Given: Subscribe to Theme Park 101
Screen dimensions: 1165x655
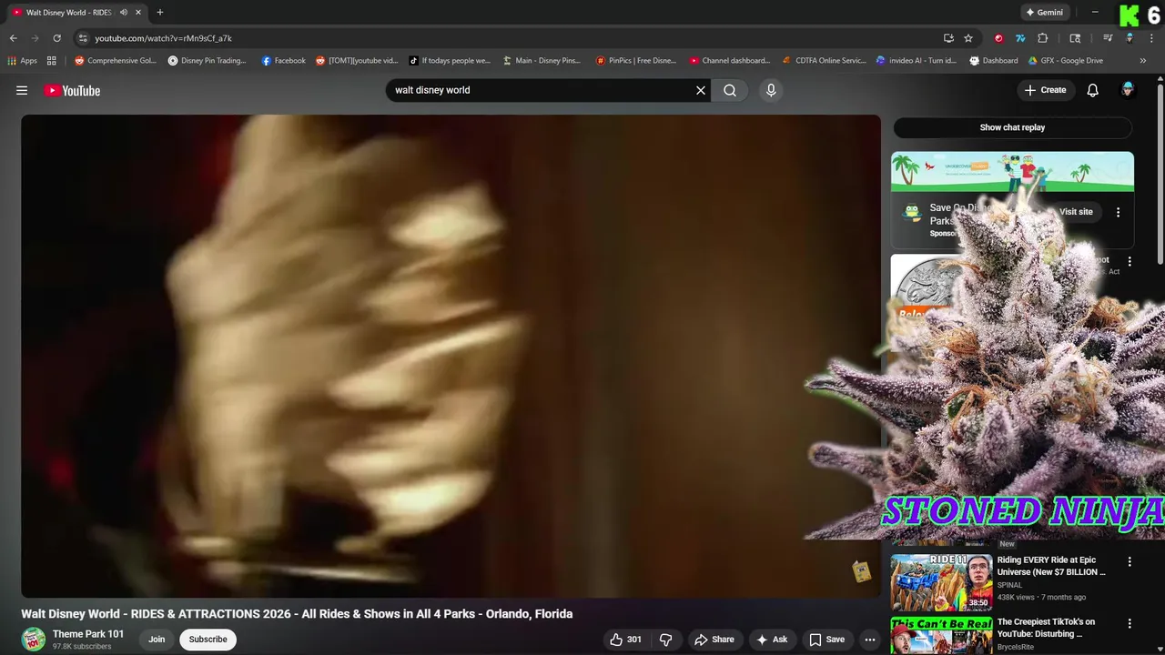Looking at the screenshot, I should (x=208, y=640).
